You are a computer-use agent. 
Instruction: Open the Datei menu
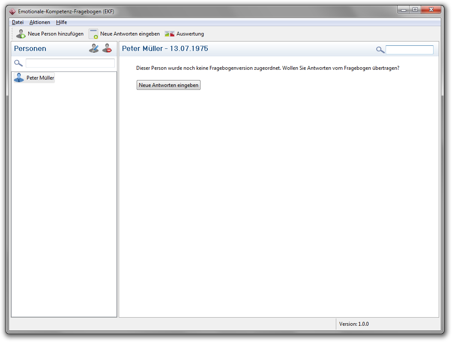18,22
